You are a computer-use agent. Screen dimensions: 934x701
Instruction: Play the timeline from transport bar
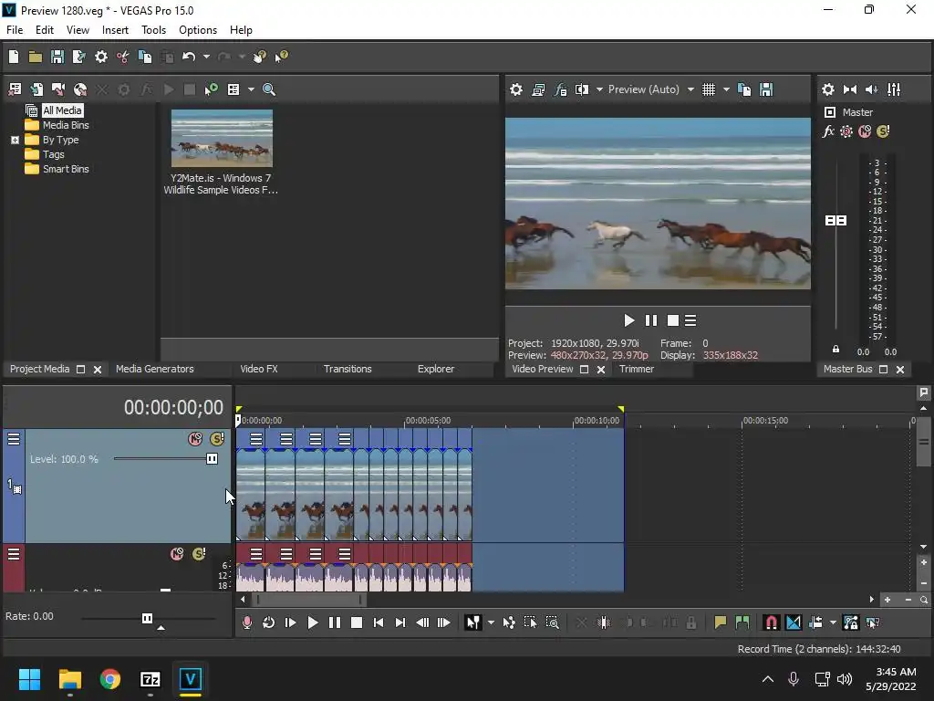(x=312, y=623)
